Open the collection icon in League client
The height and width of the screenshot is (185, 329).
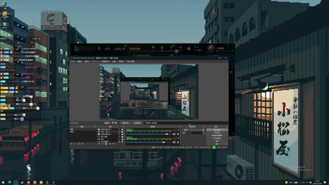click(162, 48)
